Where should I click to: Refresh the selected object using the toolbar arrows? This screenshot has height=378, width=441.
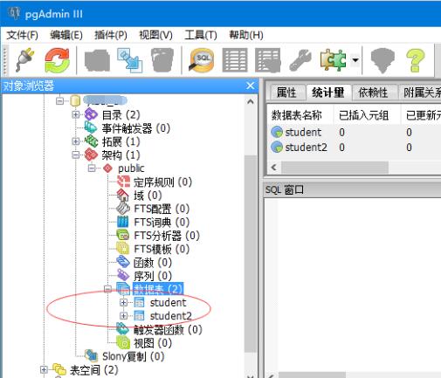click(x=57, y=60)
